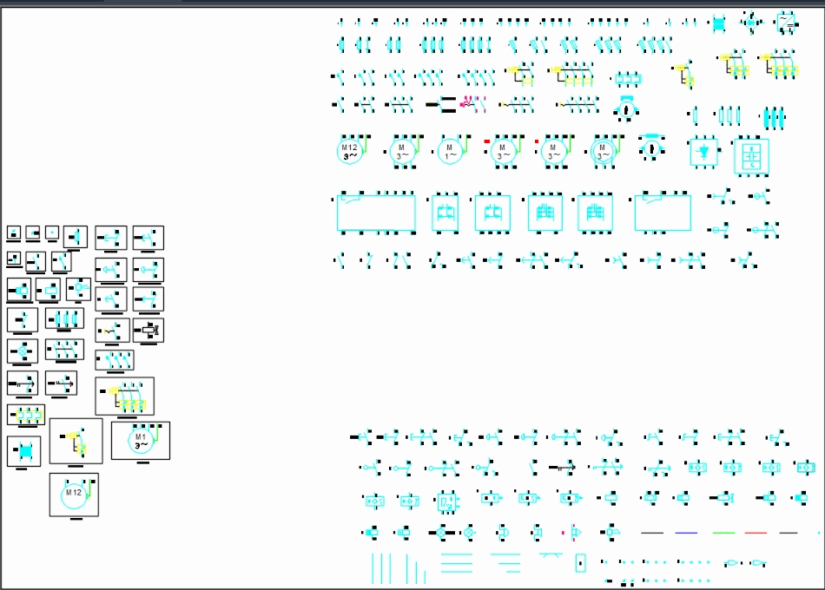The width and height of the screenshot is (825, 590).
Task: Click the crossed-circle lamp symbol on the left
Action: coord(21,350)
